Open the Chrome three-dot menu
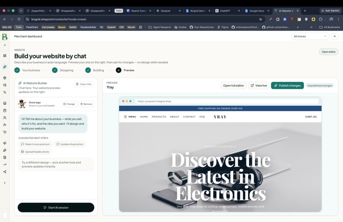343x222 pixels. click(x=338, y=19)
